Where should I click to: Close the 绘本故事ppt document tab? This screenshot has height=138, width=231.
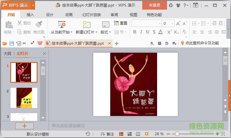[x=109, y=43]
